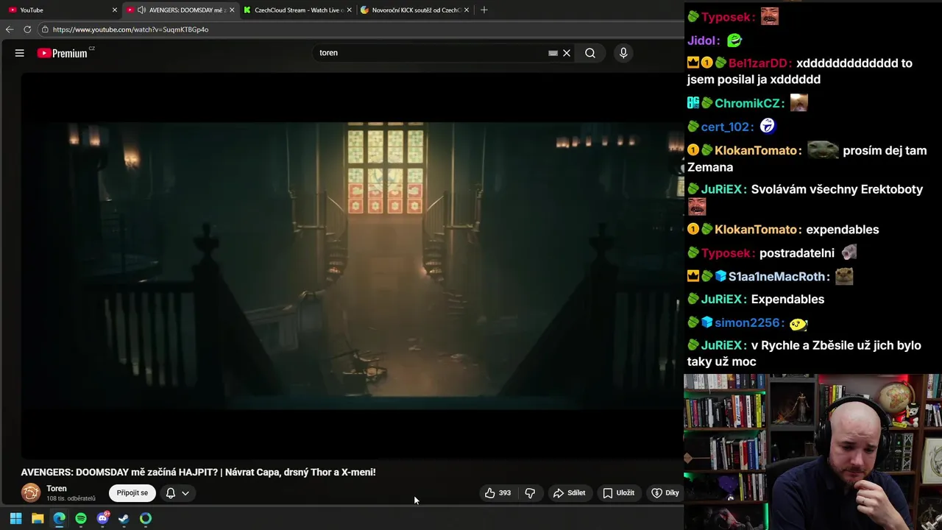Screen dimensions: 942x530
Task: Open the YouTube hamburger guide menu
Action: pyautogui.click(x=20, y=53)
